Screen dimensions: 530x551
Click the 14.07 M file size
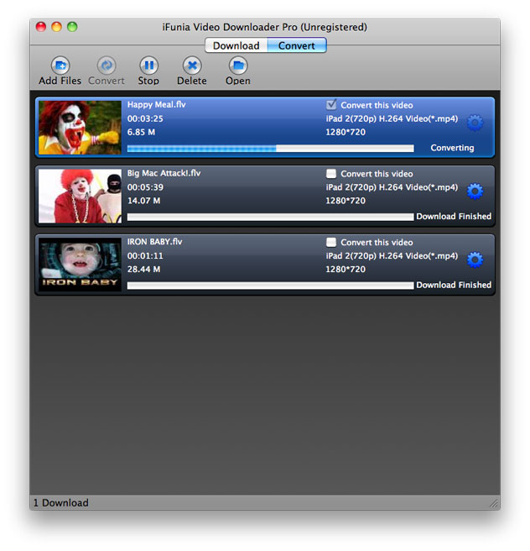tap(143, 201)
